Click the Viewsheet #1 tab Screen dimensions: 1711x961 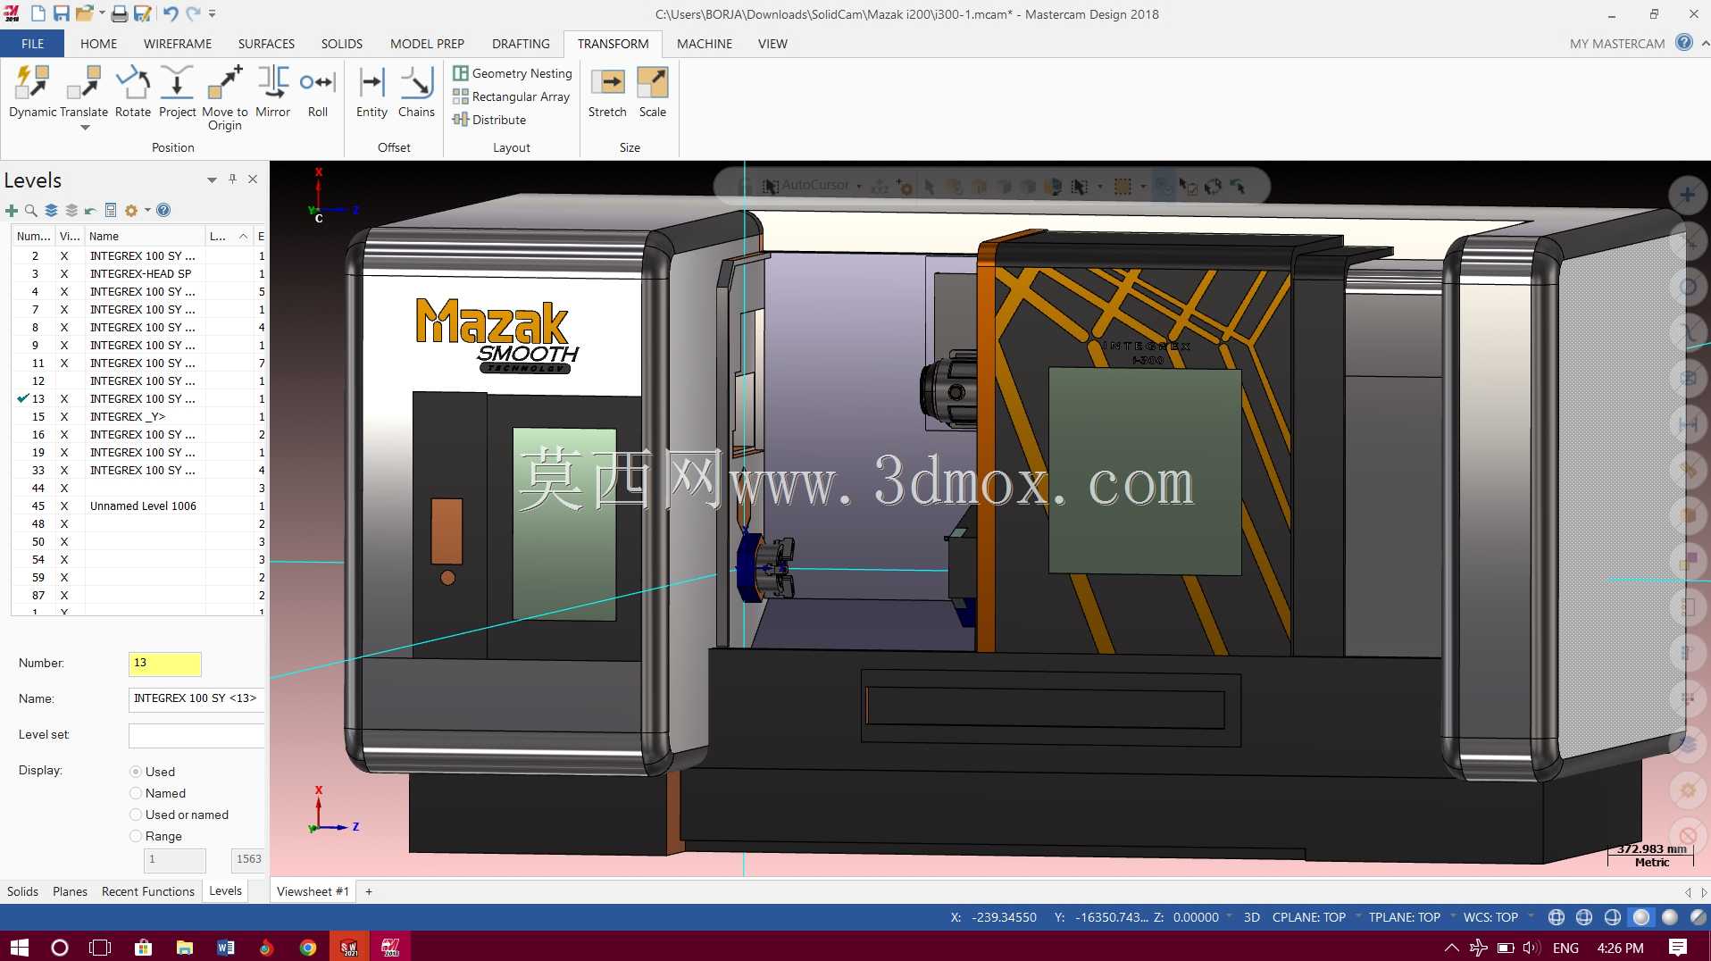click(x=313, y=891)
